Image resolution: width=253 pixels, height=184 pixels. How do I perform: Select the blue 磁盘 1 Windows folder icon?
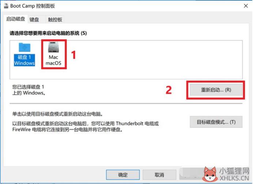coord(24,47)
